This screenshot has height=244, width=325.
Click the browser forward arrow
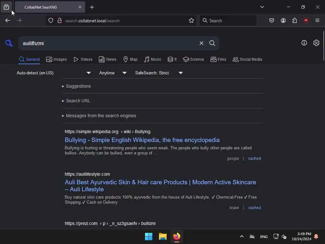tap(19, 21)
